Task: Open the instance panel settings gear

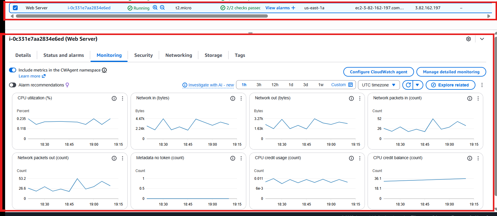Action: tap(469, 39)
